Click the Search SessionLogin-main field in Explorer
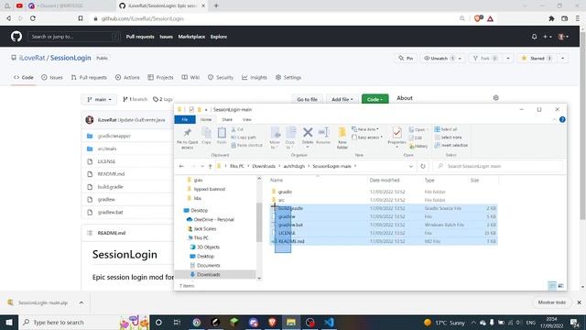 (x=497, y=166)
